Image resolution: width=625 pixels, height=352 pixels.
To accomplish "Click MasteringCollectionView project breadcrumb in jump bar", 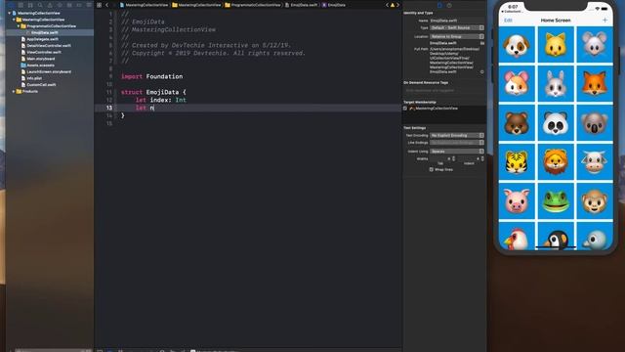I will click(144, 5).
